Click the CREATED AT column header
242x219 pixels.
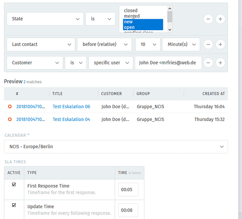214,94
